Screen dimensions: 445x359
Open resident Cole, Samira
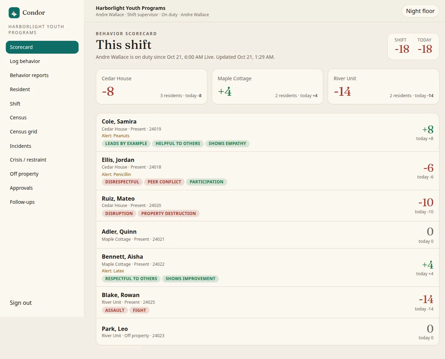[x=268, y=132]
